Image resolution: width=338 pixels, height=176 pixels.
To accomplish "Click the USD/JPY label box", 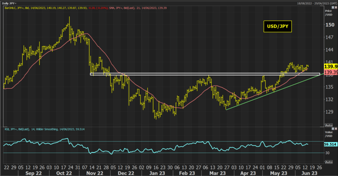I will pos(278,26).
